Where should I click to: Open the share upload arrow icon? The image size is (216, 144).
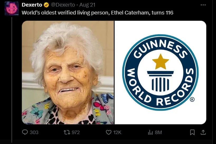tap(203, 132)
